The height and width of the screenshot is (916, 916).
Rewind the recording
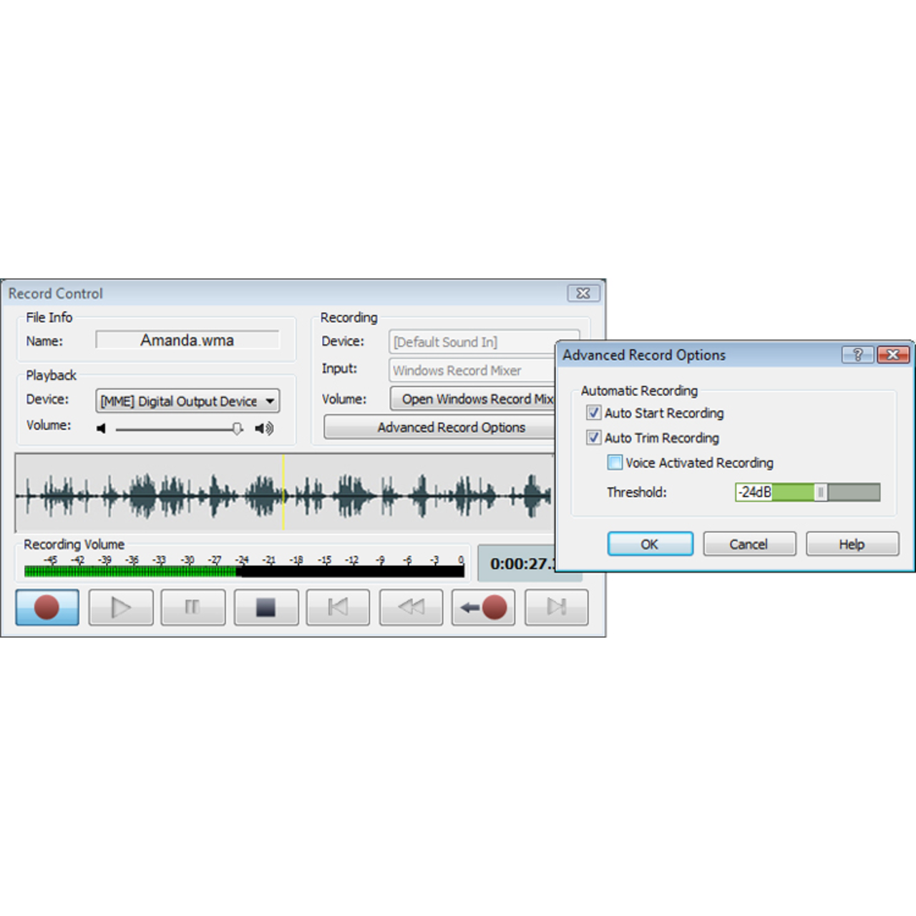[x=411, y=607]
